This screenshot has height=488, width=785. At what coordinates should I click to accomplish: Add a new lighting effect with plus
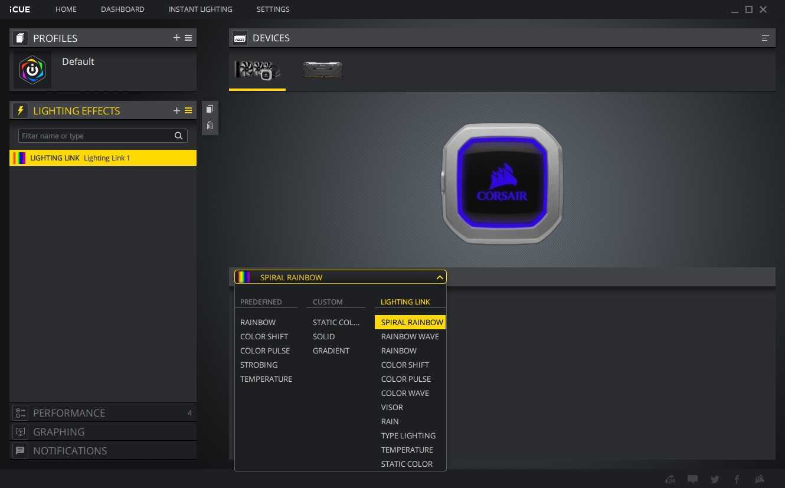(176, 111)
